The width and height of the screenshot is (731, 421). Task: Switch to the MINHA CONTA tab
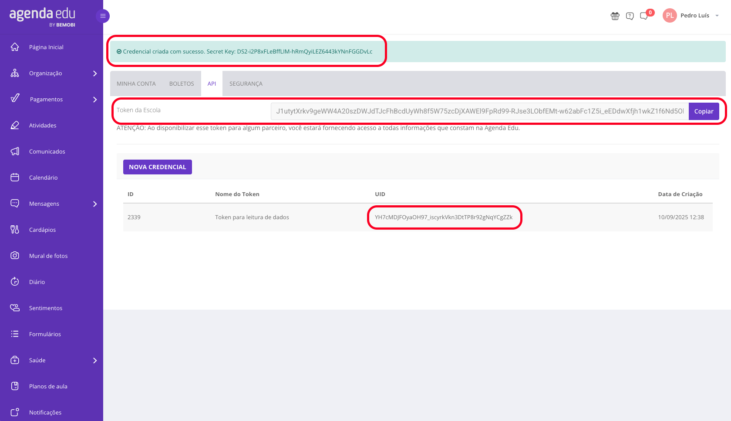(136, 84)
